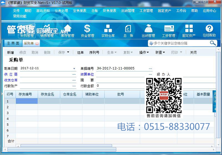222x155 pixels.
Task: Click the magnifier search icon
Action: [x=213, y=43]
